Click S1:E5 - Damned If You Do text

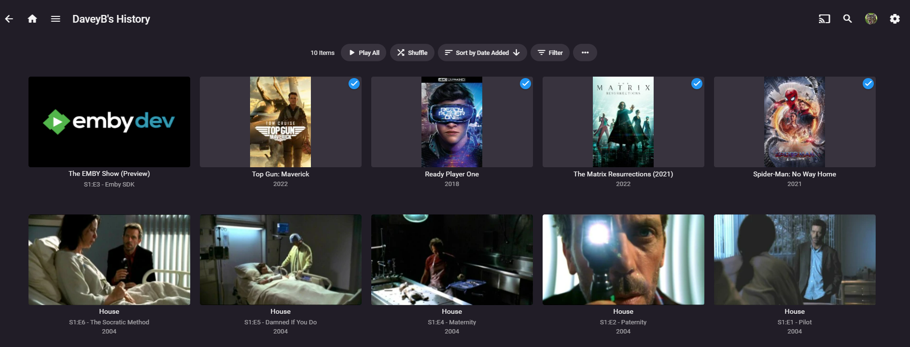point(280,322)
